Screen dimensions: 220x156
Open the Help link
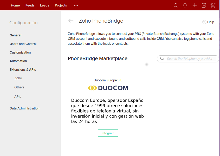pyautogui.click(x=210, y=22)
